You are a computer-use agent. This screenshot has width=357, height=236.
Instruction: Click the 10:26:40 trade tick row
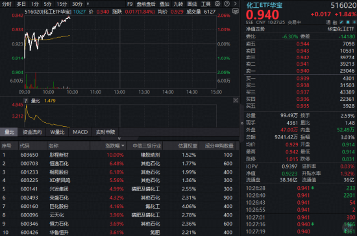pyautogui.click(x=301, y=196)
